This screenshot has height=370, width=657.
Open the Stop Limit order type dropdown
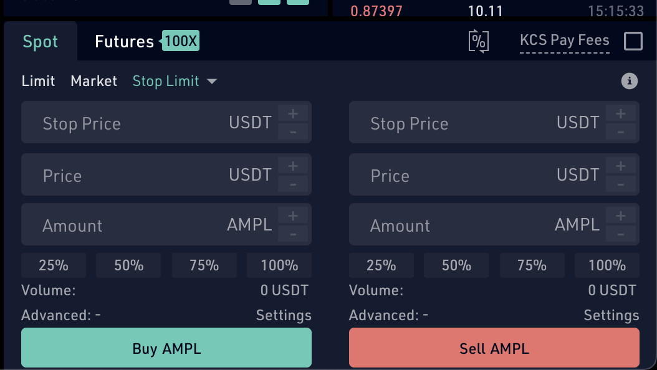click(175, 81)
